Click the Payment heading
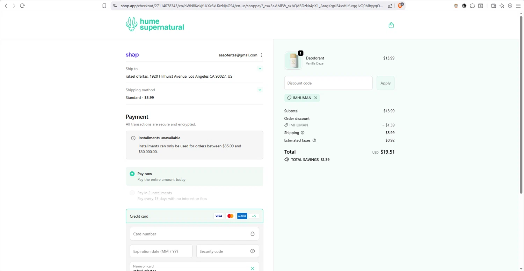Screen dimensions: 524x271 click(x=137, y=117)
